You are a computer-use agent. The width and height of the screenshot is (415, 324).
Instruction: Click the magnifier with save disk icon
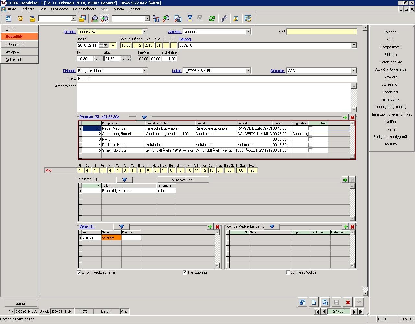click(156, 19)
